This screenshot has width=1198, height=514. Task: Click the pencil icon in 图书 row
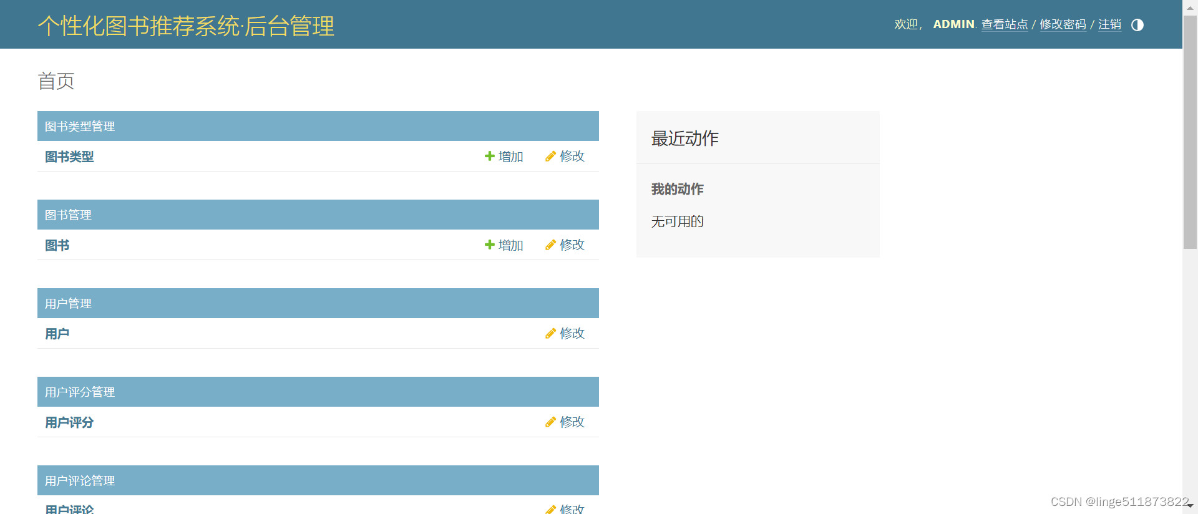(550, 245)
